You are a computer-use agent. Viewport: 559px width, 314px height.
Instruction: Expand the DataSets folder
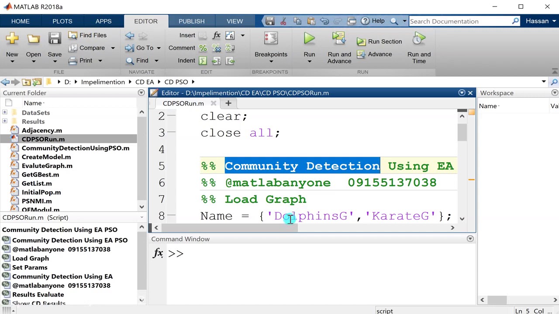click(x=5, y=113)
